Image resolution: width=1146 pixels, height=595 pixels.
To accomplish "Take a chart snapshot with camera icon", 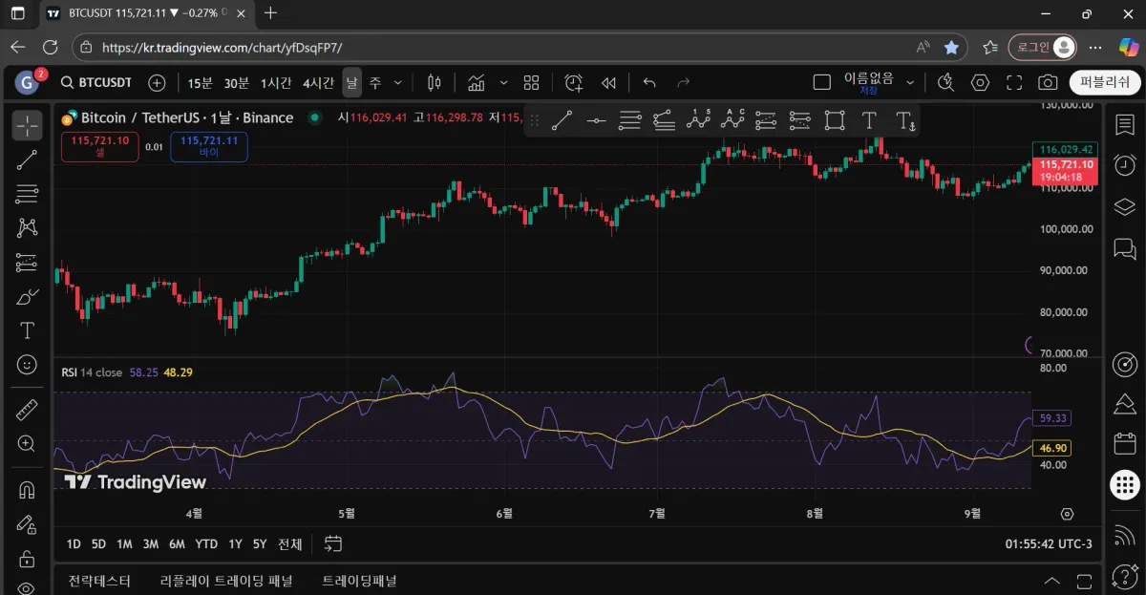I will click(x=1048, y=83).
